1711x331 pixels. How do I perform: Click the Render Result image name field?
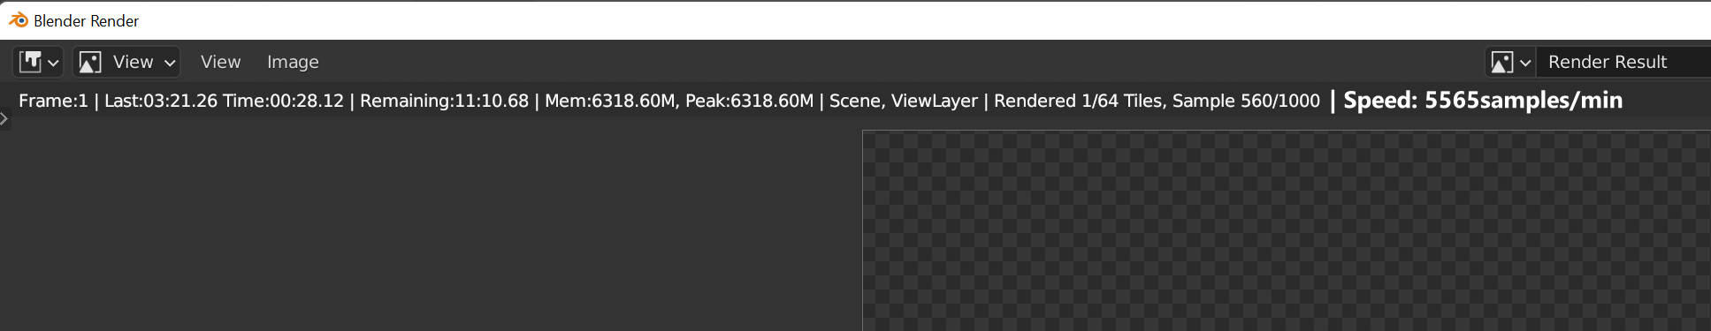[x=1623, y=62]
